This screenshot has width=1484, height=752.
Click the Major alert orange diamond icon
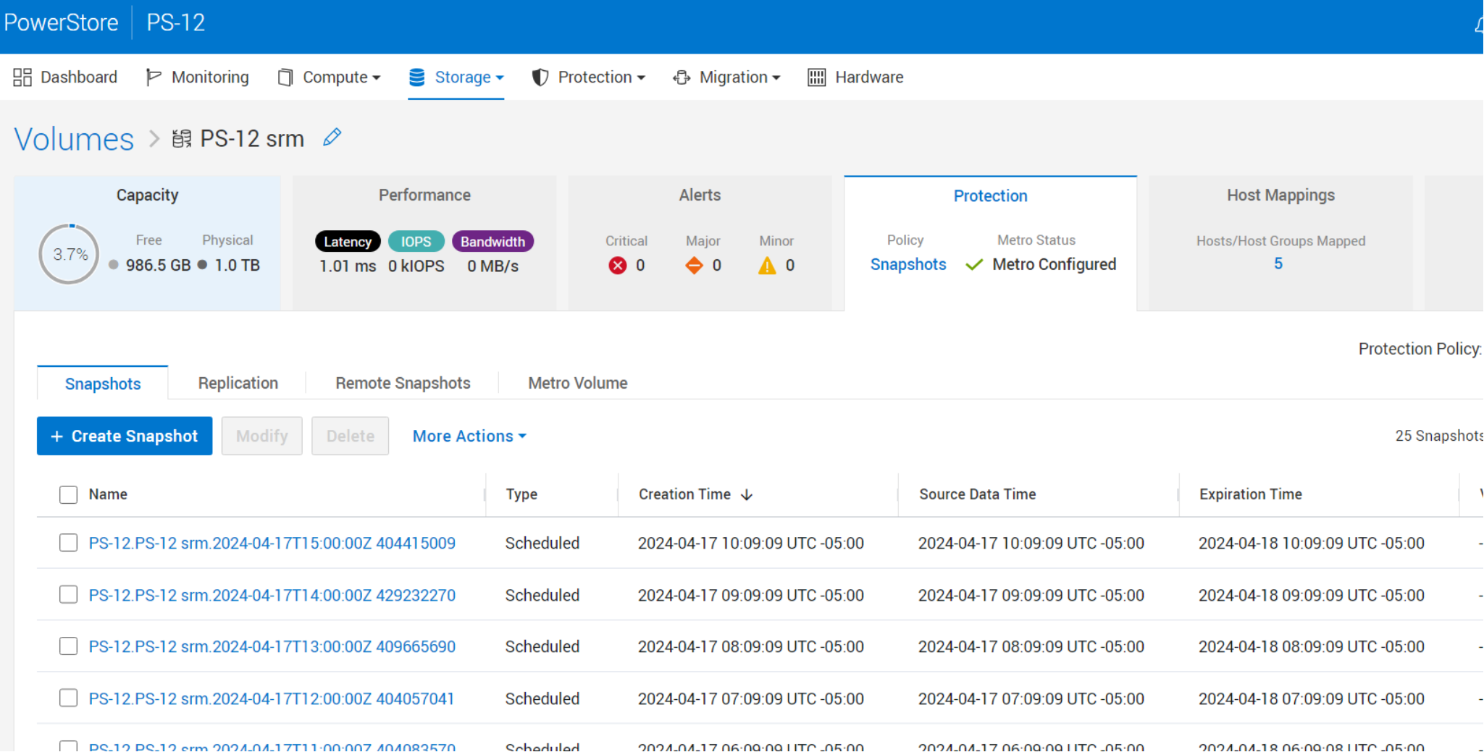(694, 266)
